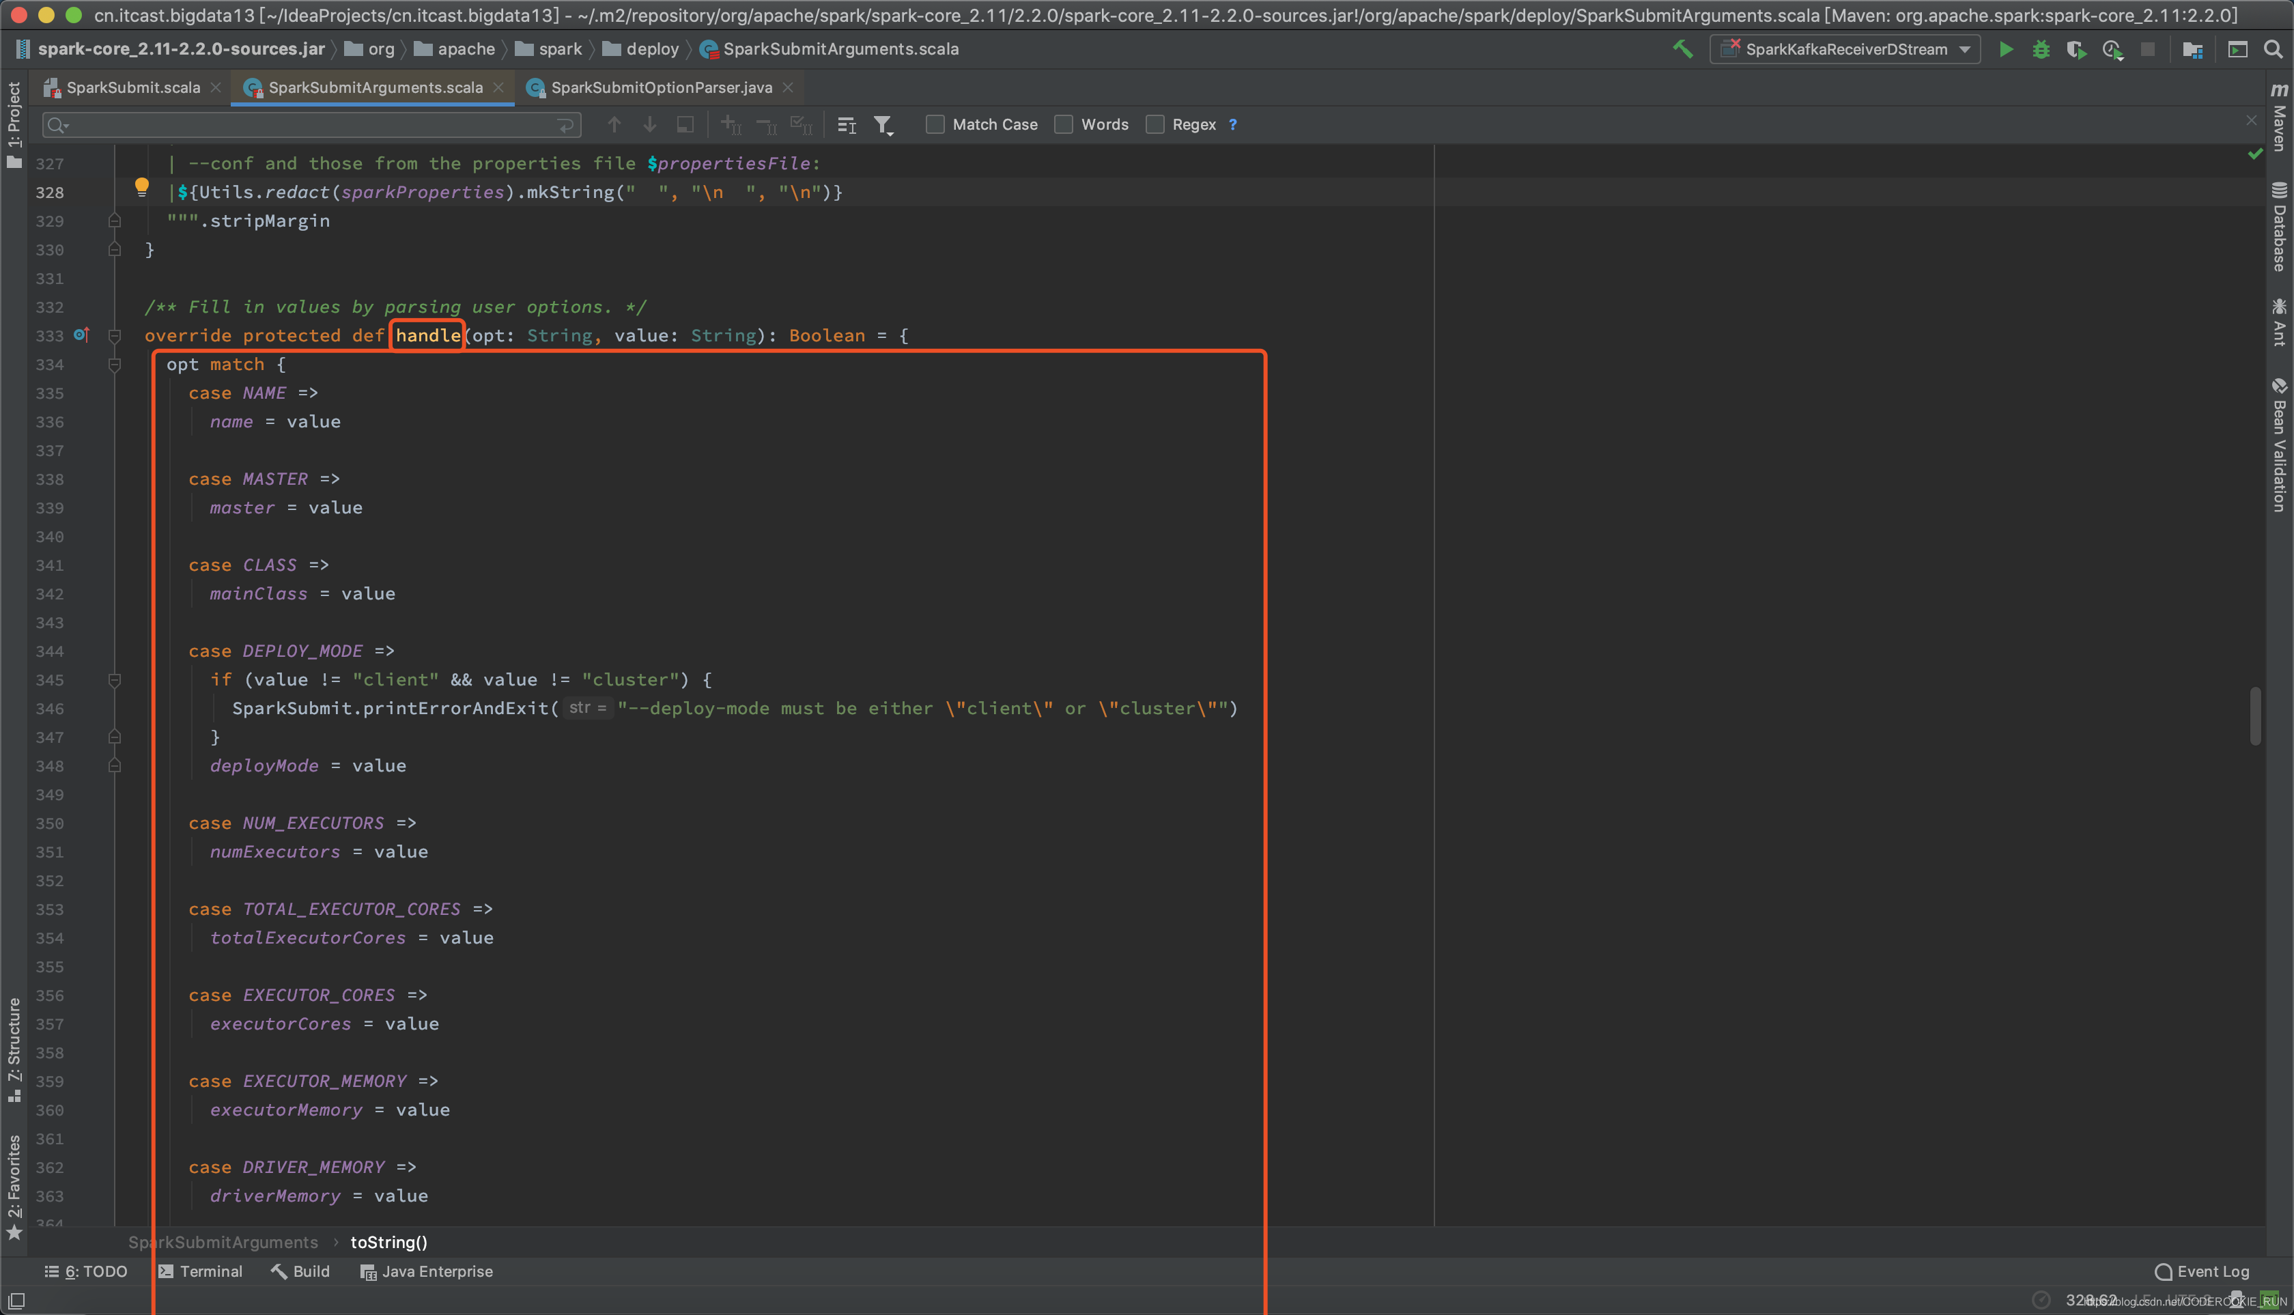The width and height of the screenshot is (2294, 1315).
Task: Open the TODO list at bottom left
Action: pos(87,1271)
